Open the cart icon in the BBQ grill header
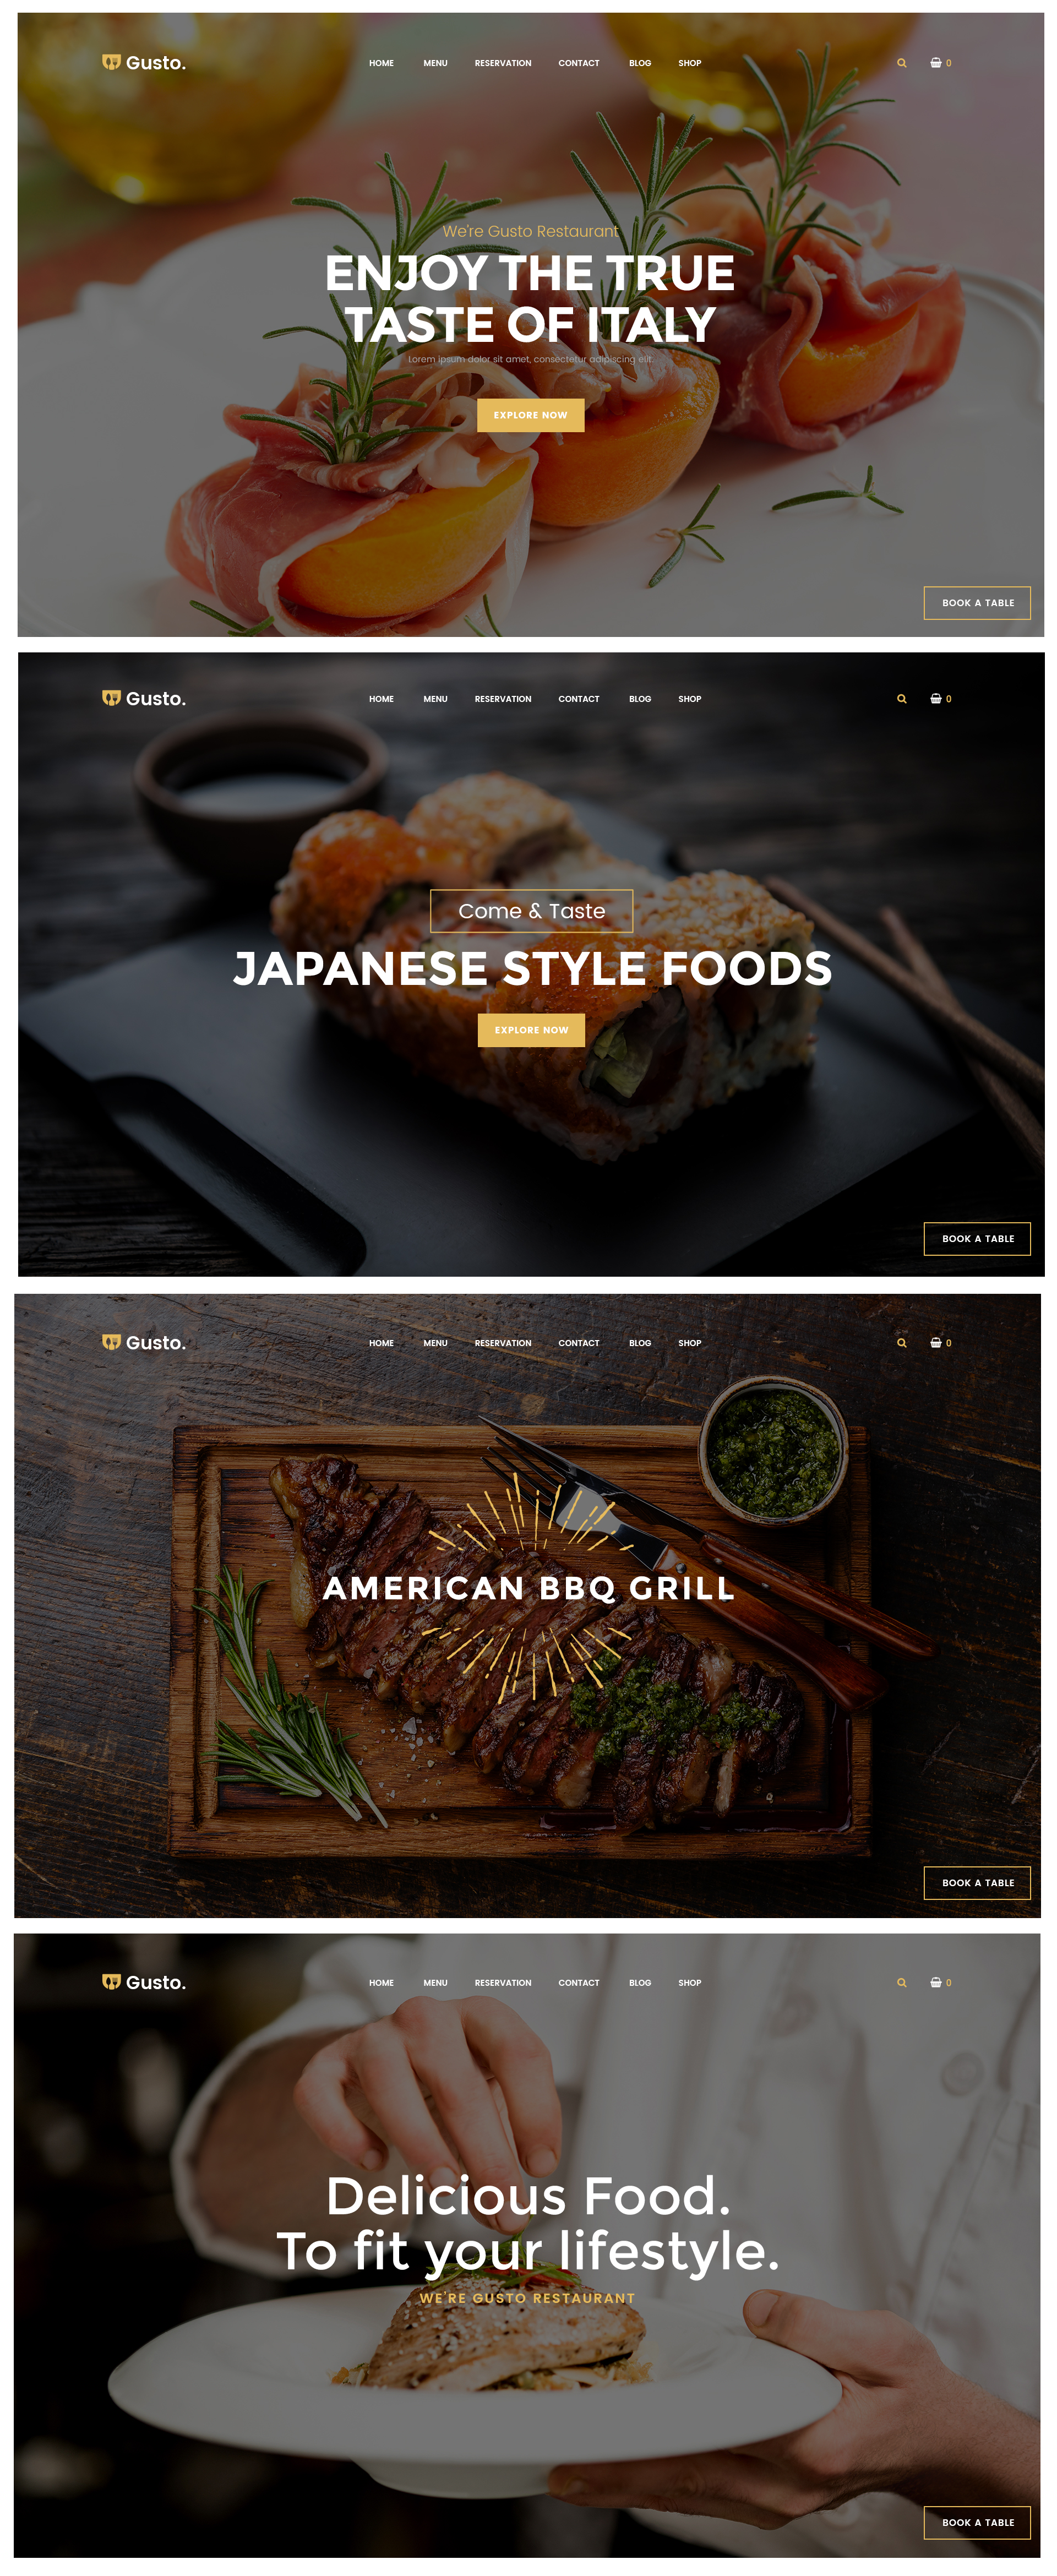This screenshot has width=1057, height=2576. tap(935, 1343)
